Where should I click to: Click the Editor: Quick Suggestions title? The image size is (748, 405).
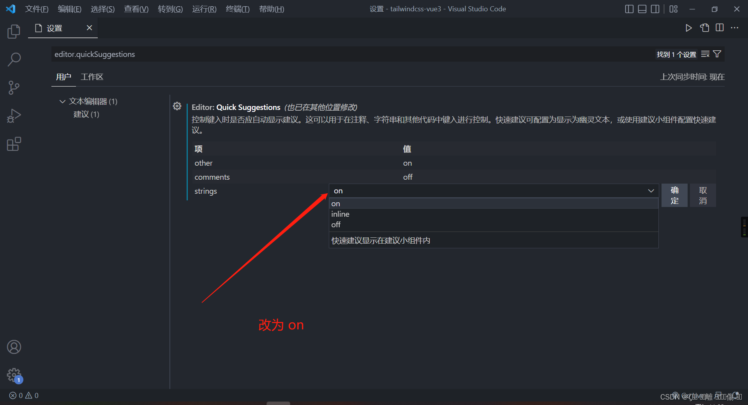pyautogui.click(x=236, y=107)
